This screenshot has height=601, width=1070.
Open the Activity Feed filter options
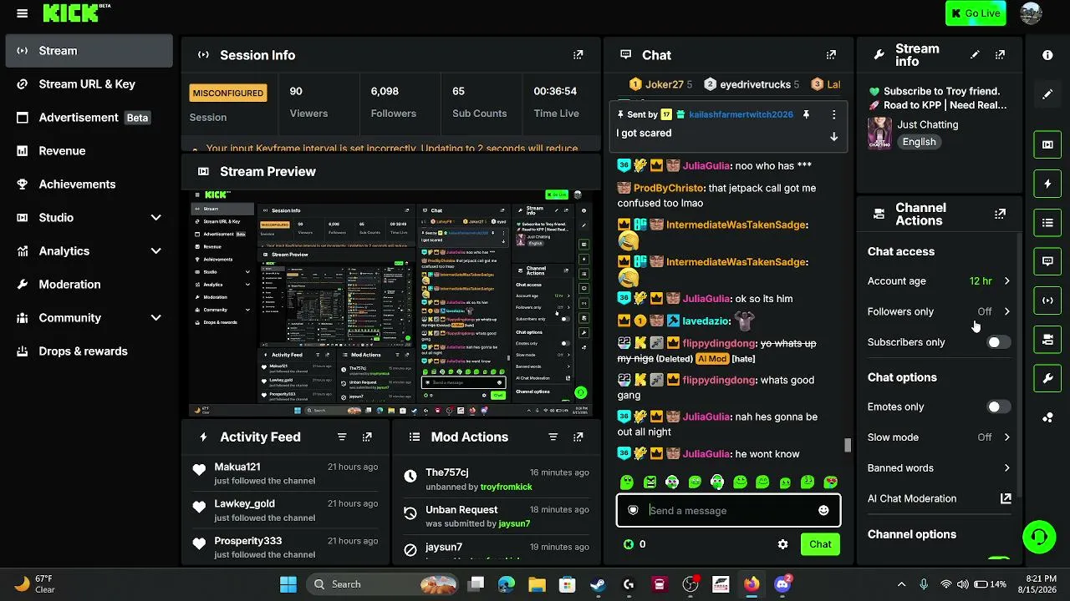tap(342, 437)
